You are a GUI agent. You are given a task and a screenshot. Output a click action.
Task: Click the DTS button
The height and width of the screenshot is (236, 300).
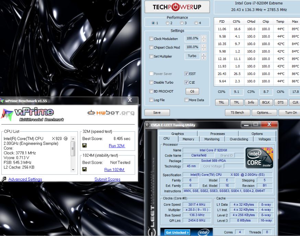point(281,103)
